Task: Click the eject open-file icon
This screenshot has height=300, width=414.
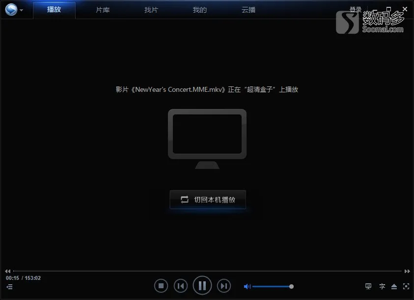Action: 394,286
